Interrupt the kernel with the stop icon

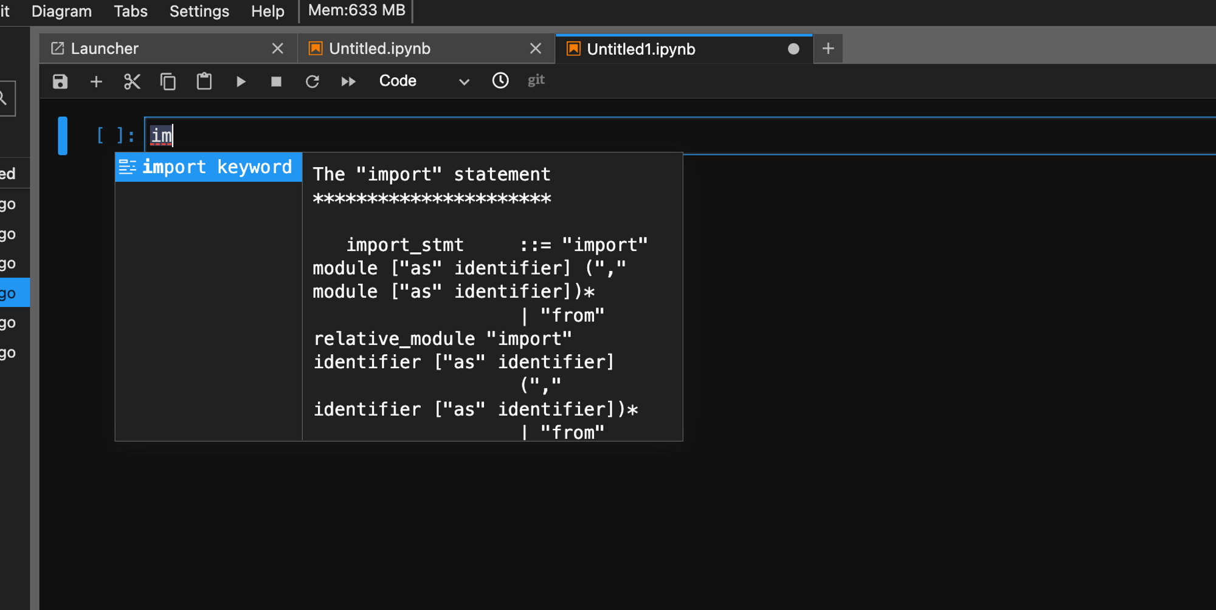tap(276, 81)
